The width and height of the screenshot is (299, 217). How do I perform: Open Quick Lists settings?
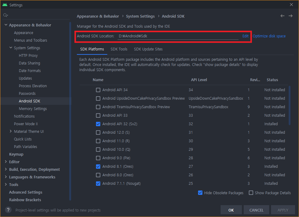click(x=23, y=139)
